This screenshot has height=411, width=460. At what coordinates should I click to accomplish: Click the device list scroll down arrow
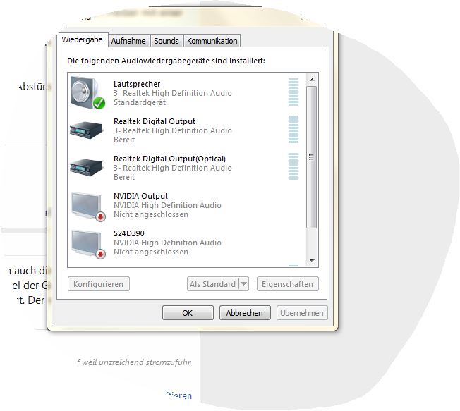(312, 260)
